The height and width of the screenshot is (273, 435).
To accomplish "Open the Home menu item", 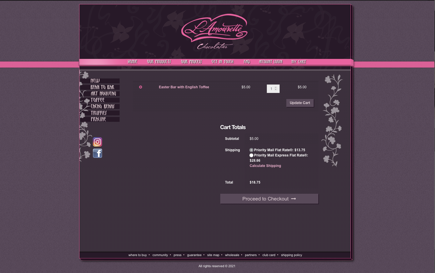I will pyautogui.click(x=132, y=62).
